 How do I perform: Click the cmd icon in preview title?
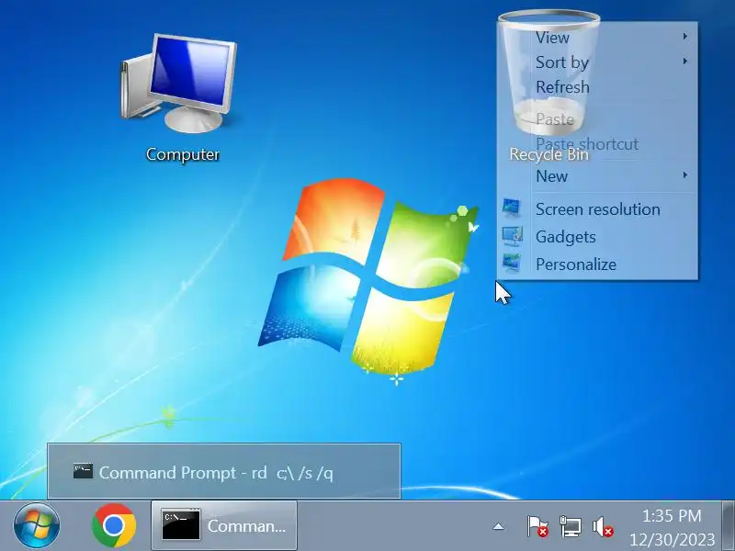pos(83,471)
